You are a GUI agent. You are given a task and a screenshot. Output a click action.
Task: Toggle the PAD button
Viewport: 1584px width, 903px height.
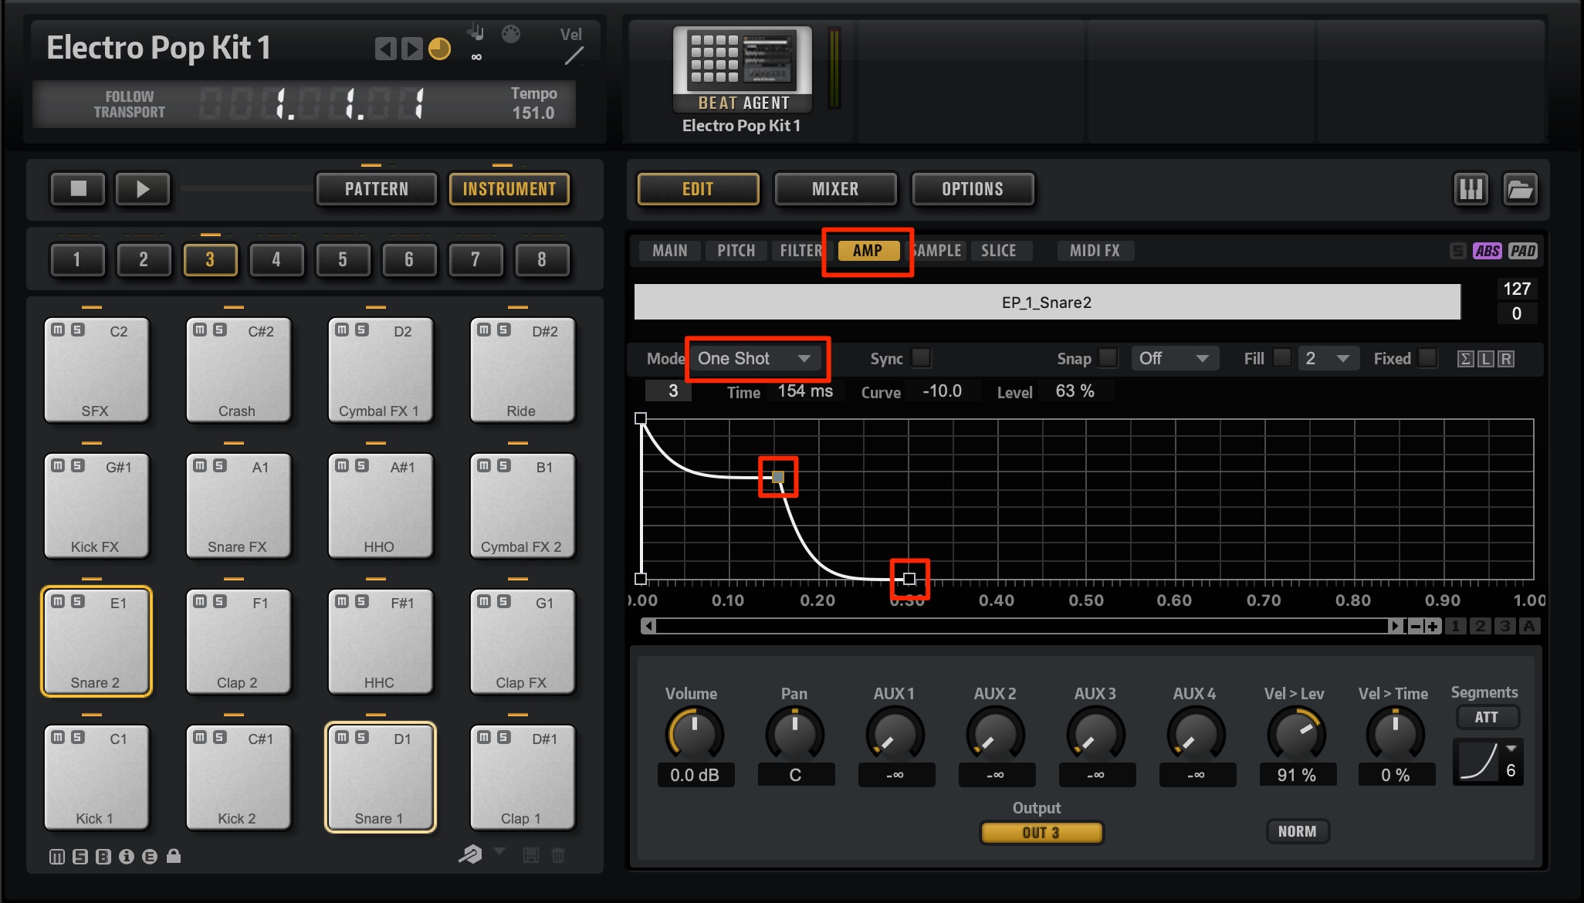coord(1523,251)
